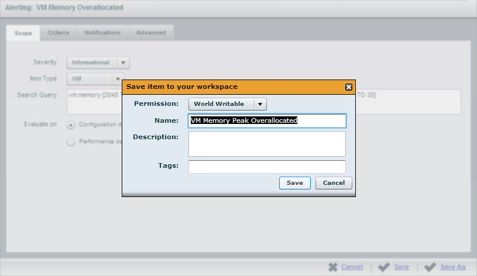Switch to the Scope tab
This screenshot has height=276, width=477.
click(23, 33)
